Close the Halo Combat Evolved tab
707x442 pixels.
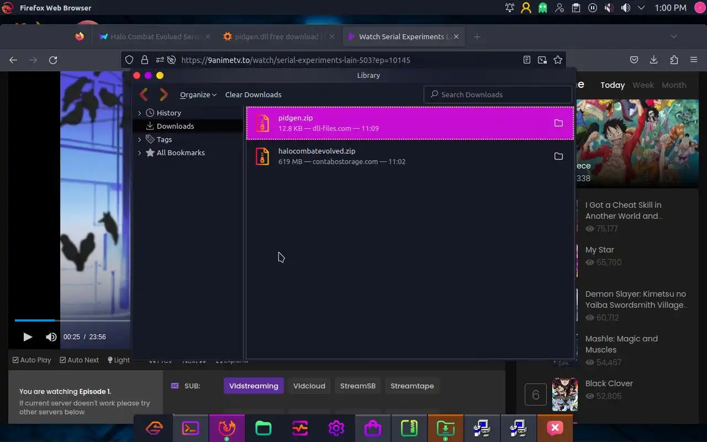coord(208,36)
